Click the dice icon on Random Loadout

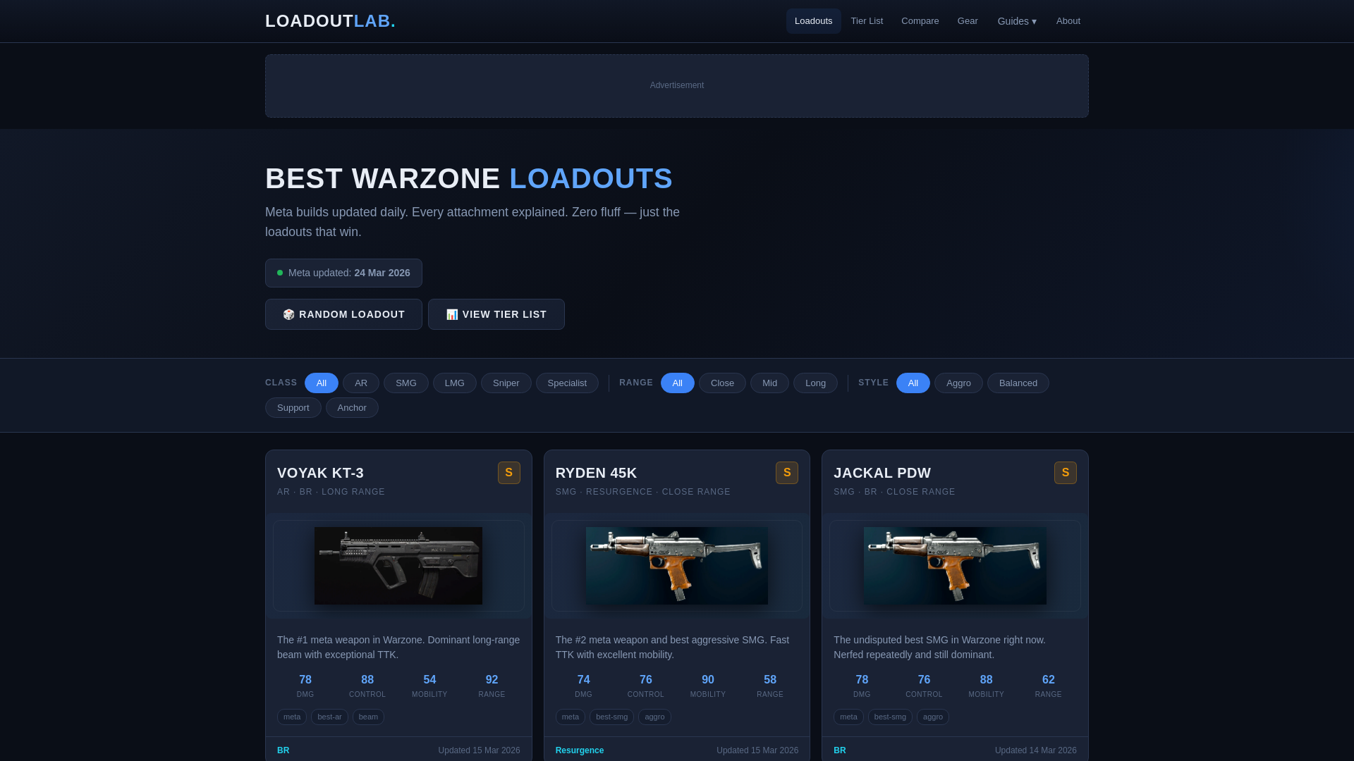click(x=288, y=314)
